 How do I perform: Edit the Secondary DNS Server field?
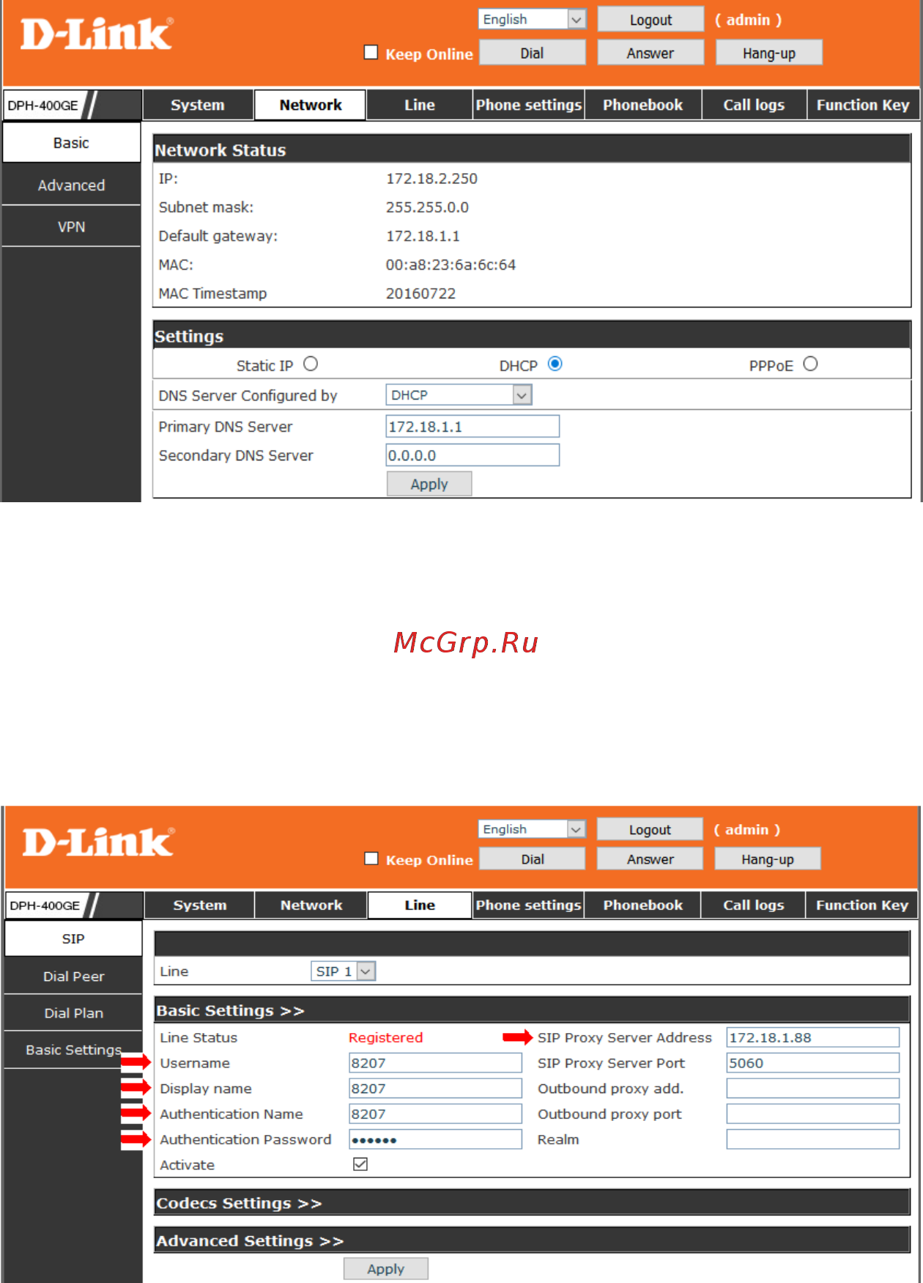point(472,455)
